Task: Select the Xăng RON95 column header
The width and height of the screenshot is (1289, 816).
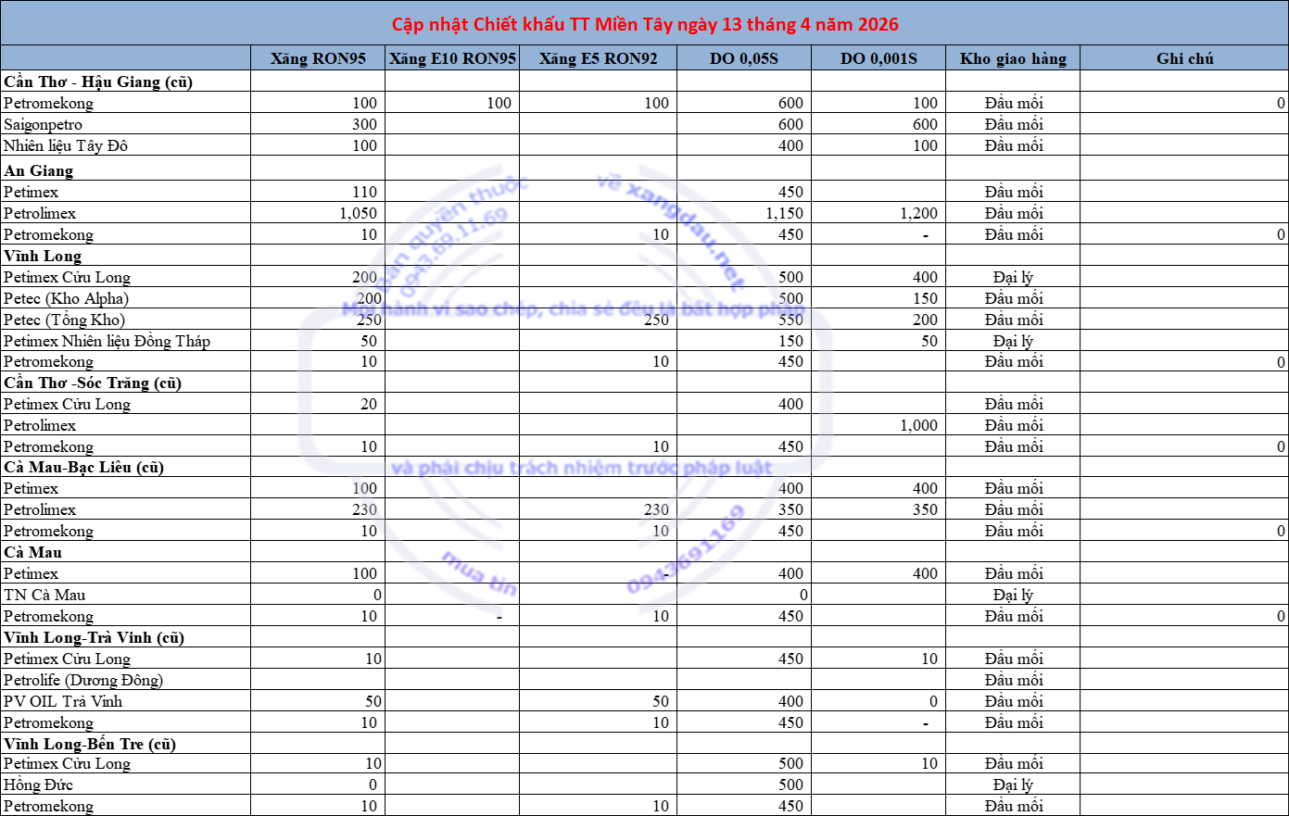Action: (x=318, y=58)
